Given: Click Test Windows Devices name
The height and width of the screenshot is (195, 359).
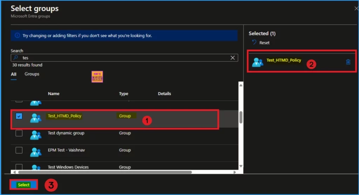Looking at the screenshot, I should pos(68,167).
